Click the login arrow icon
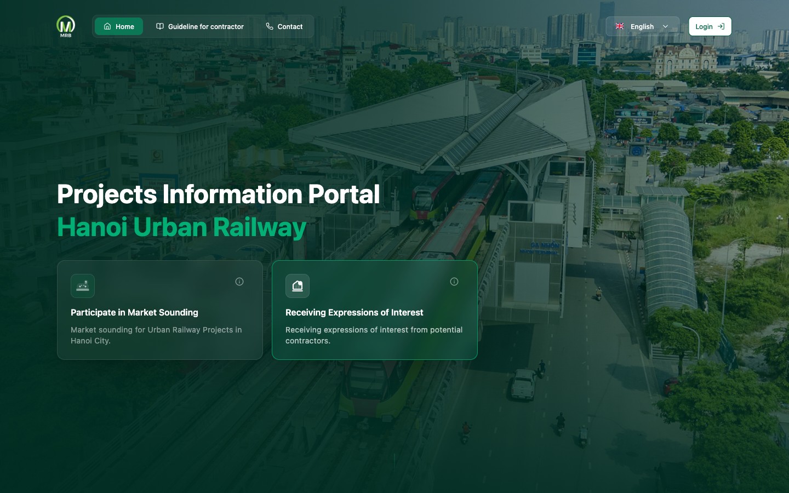The width and height of the screenshot is (789, 493). tap(721, 26)
